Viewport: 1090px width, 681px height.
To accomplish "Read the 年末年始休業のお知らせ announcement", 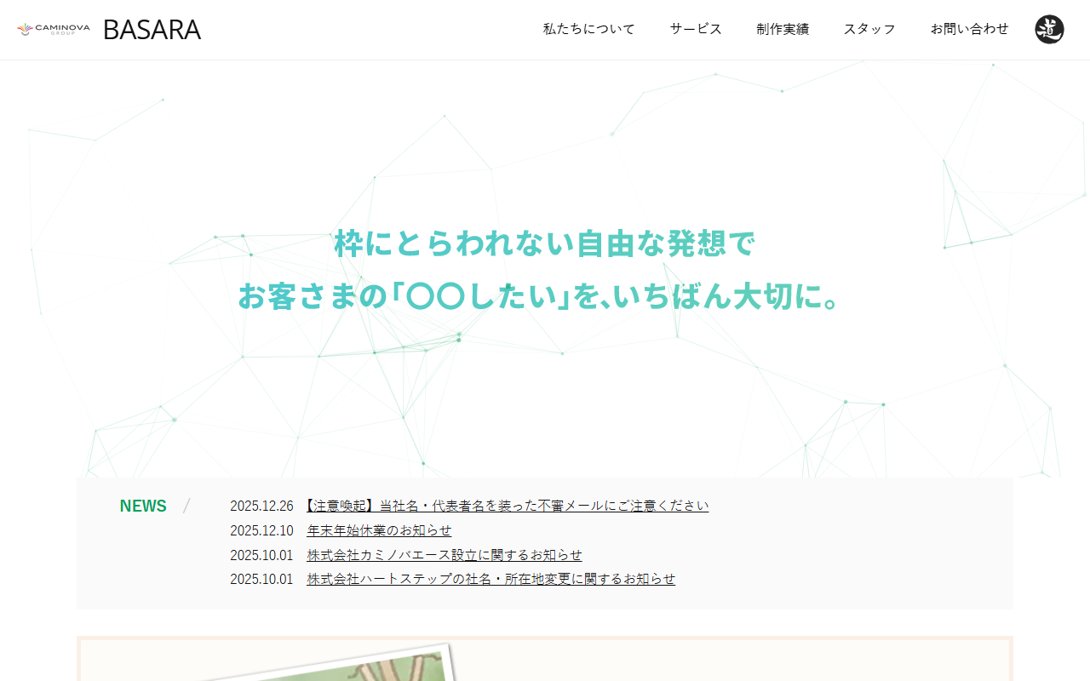I will 379,529.
